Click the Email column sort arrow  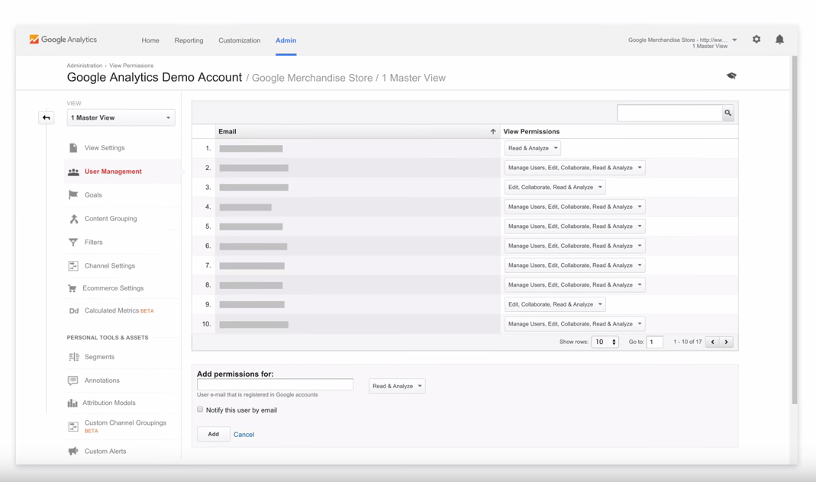click(x=493, y=131)
